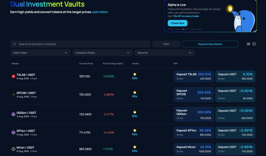The width and height of the screenshot is (266, 156).
Task: Click price change -0.446%
Action: [109, 133]
